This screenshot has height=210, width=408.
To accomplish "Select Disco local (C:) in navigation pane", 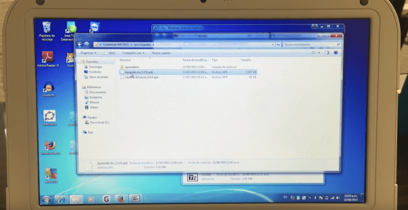I will [x=97, y=123].
